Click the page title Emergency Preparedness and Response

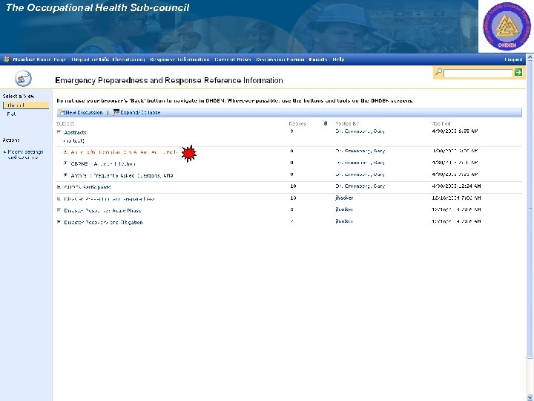click(169, 80)
